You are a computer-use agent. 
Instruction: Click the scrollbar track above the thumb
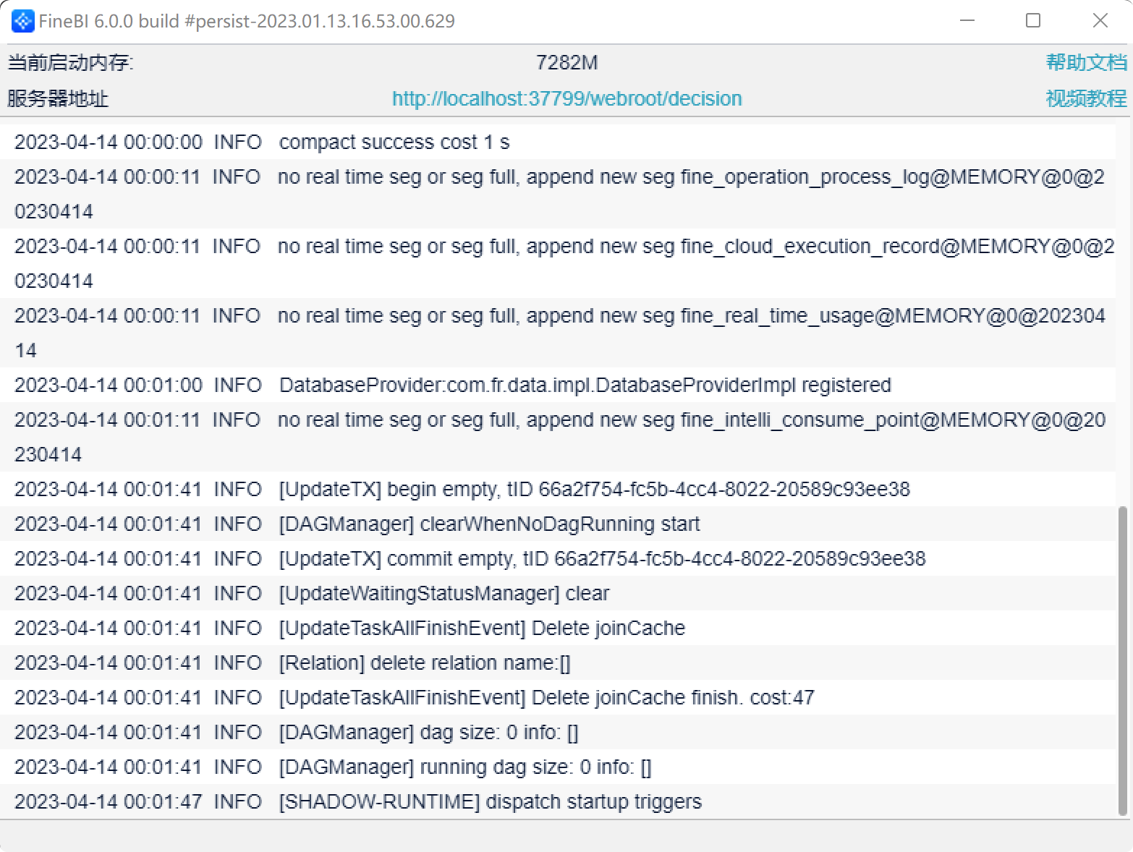[x=1123, y=315]
